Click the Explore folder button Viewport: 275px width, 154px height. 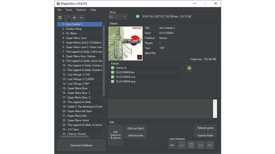(x=205, y=135)
